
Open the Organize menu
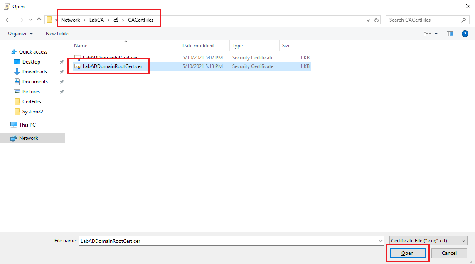click(20, 34)
